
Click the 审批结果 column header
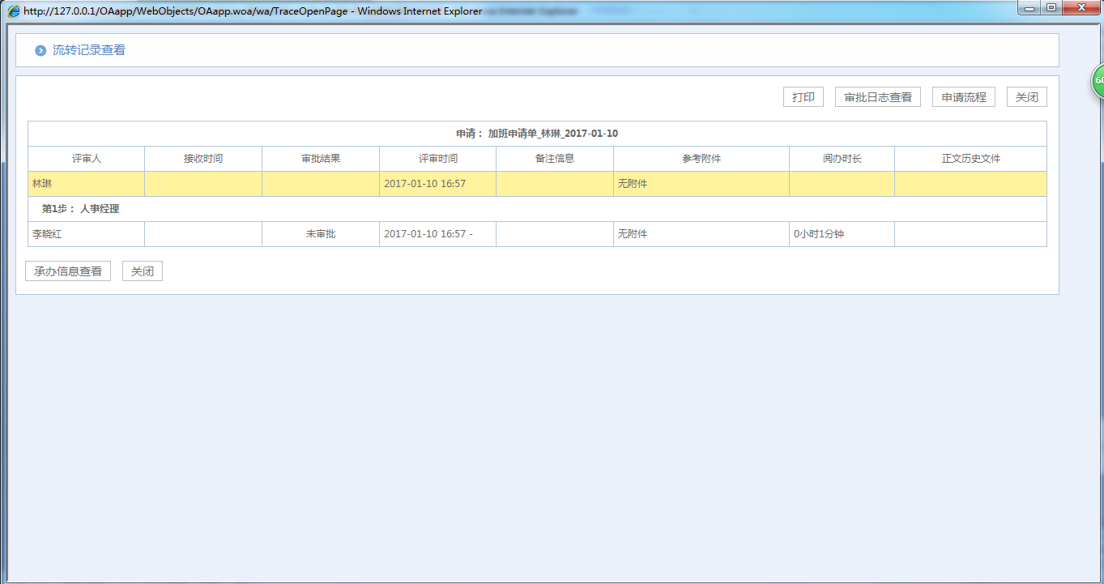[320, 159]
